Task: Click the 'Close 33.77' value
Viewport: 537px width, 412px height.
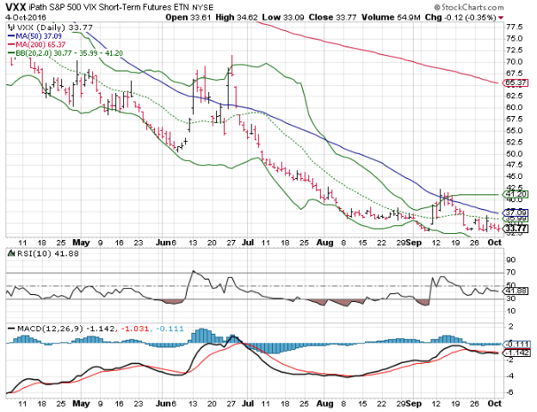Action: [332, 17]
